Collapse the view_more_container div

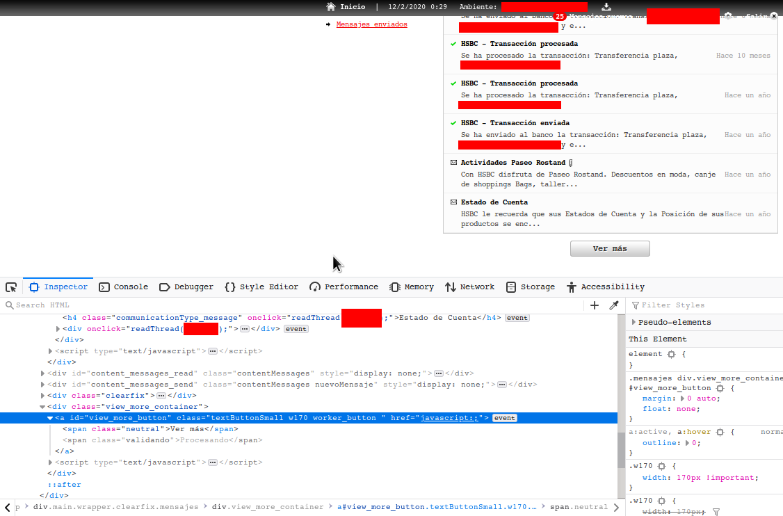click(43, 407)
